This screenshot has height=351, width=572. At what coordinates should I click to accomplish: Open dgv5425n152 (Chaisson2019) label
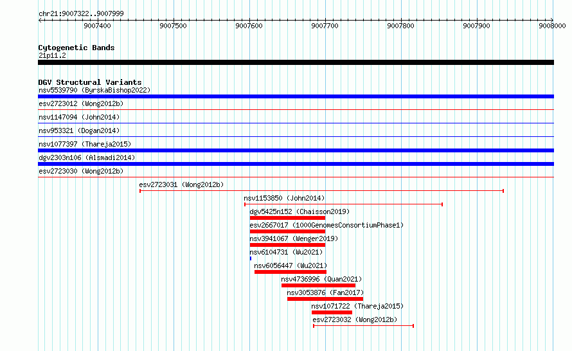(299, 212)
